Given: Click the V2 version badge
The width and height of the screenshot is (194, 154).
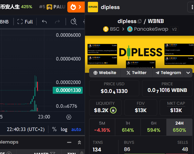Looking at the screenshot, I should [174, 29].
